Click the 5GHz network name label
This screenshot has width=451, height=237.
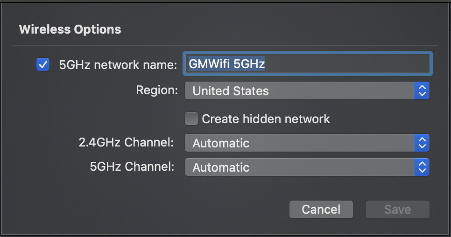118,65
